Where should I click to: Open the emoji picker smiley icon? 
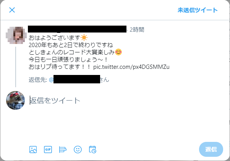click(78, 150)
